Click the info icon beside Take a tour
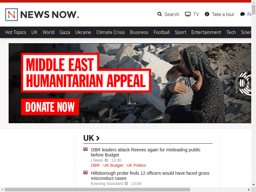Viewport: 256px width, 192px height. 207,14
